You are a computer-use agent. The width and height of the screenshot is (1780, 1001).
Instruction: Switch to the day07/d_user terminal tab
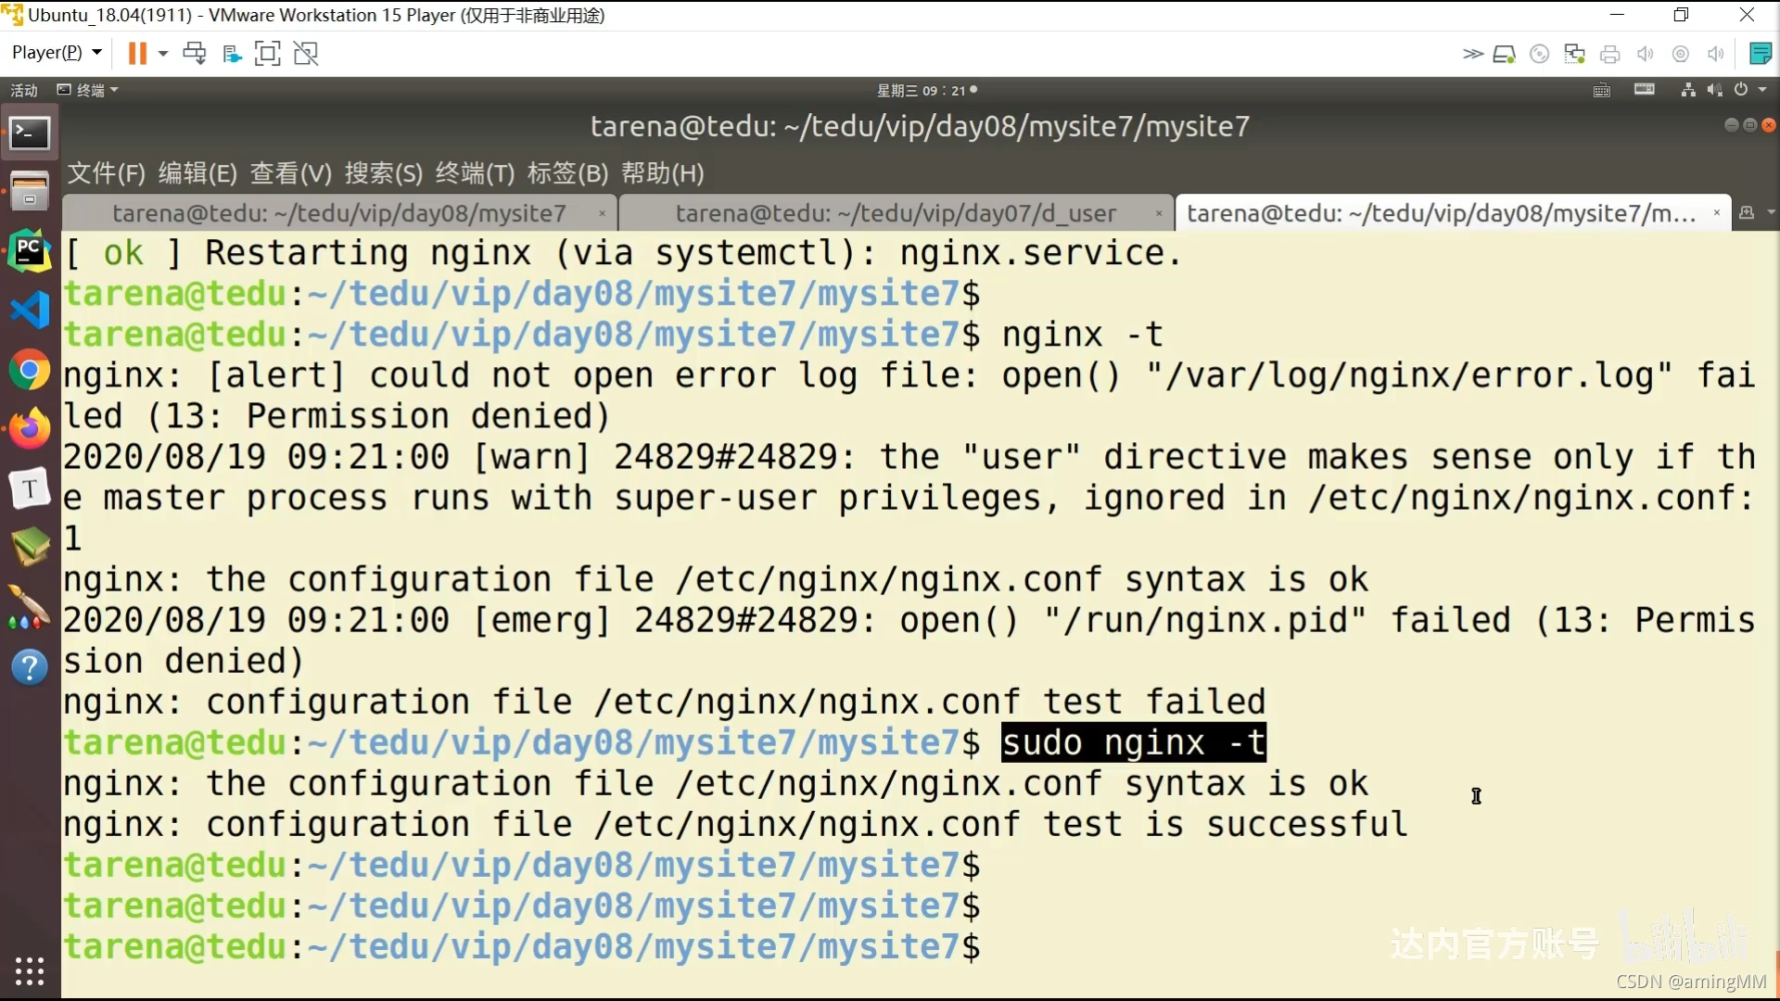point(896,213)
